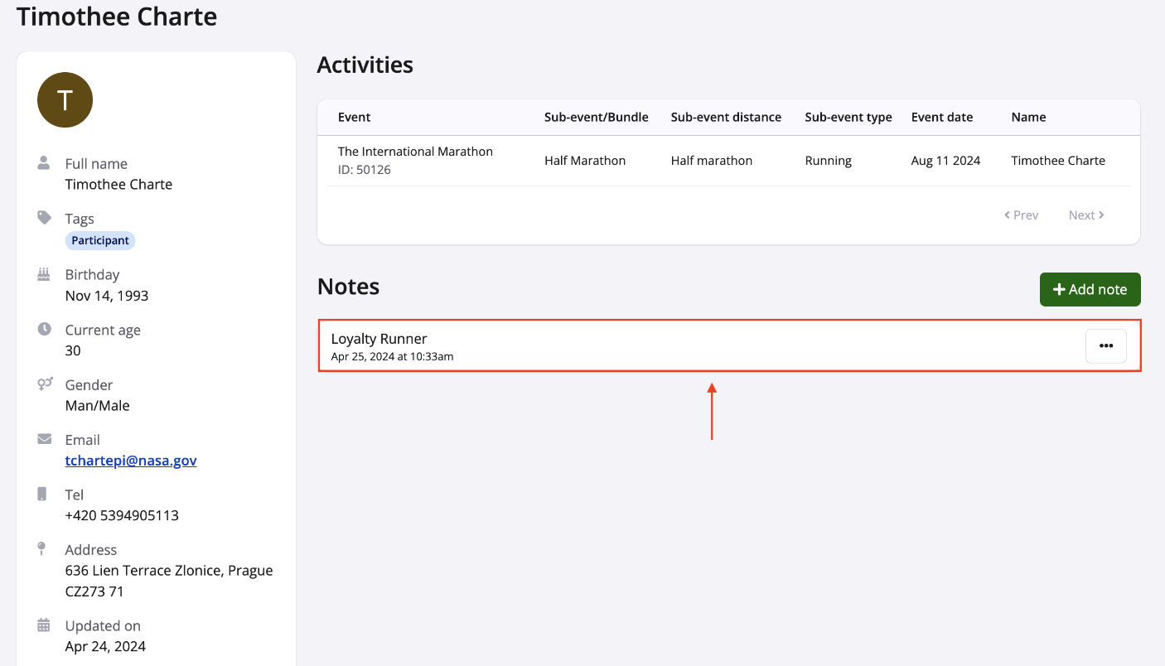The image size is (1165, 666).
Task: Click the phone icon beside Tel
Action: point(43,494)
